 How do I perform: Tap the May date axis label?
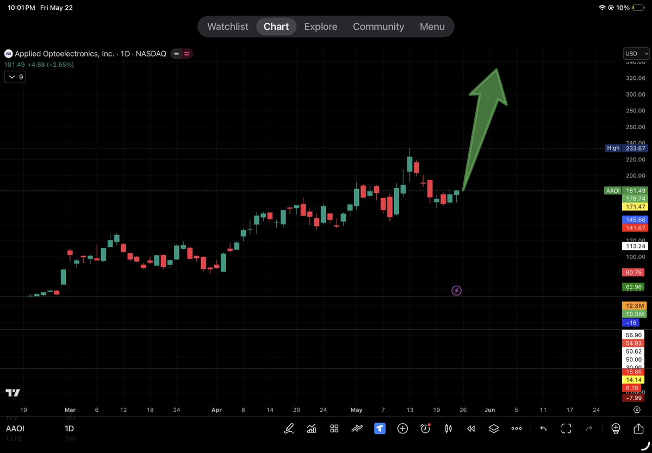click(356, 410)
